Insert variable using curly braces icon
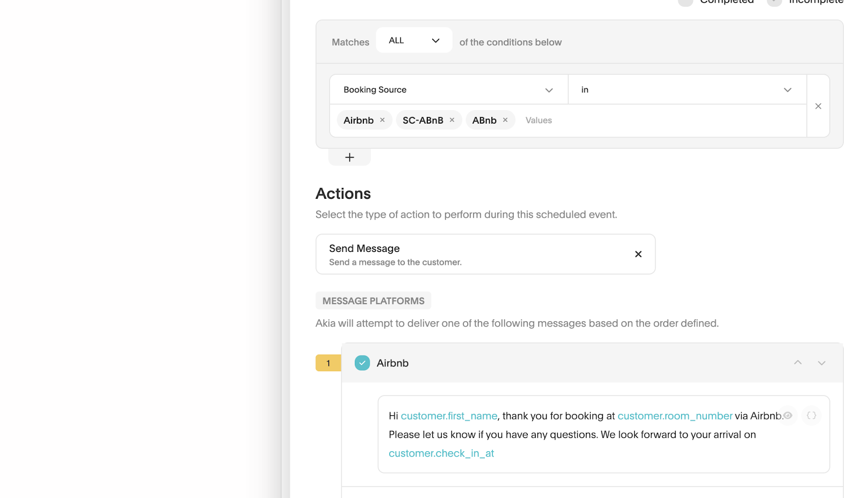Image resolution: width=860 pixels, height=498 pixels. click(x=811, y=415)
